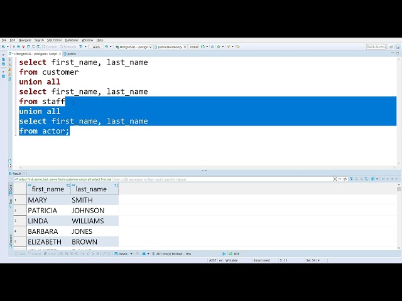Click the Commit button in toolbar
Viewport: 402px width, 301px height.
coord(50,46)
